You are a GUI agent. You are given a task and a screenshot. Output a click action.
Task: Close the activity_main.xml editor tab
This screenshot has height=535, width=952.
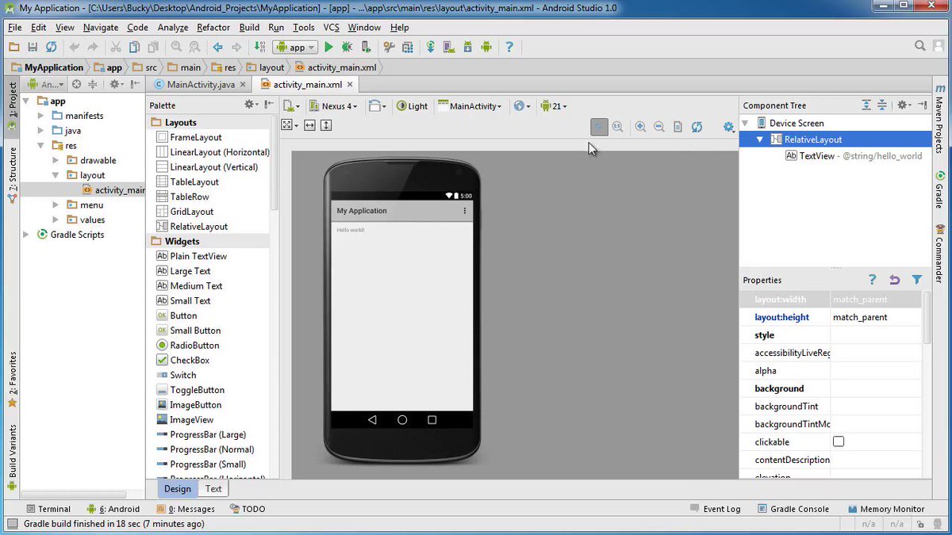click(349, 84)
